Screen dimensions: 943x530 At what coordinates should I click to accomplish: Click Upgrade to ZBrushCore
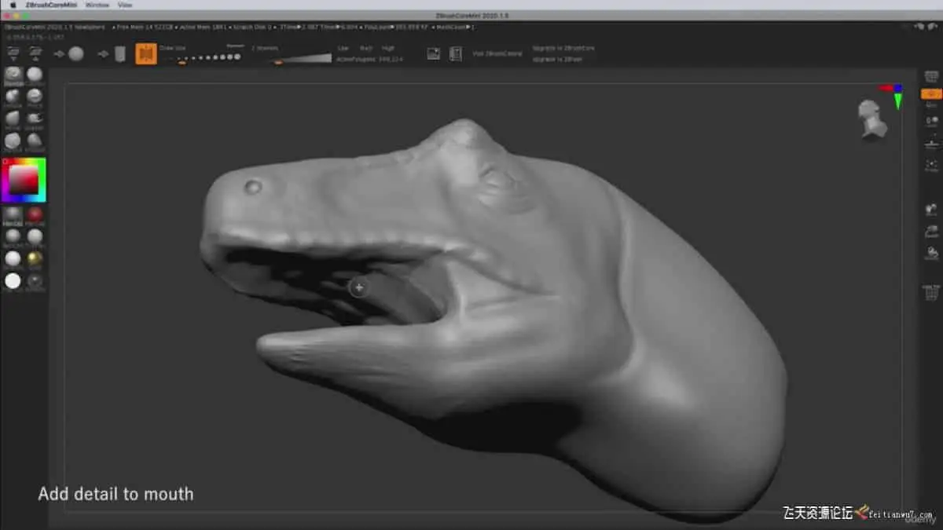pos(563,48)
